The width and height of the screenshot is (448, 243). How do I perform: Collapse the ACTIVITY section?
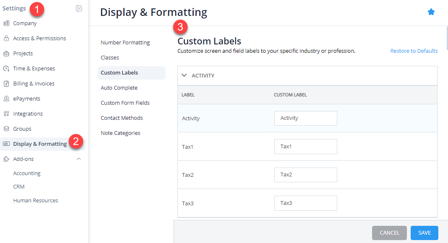(x=184, y=76)
